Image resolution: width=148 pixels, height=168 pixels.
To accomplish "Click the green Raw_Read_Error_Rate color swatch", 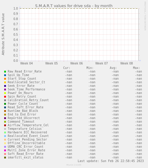I will [x=5, y=72].
